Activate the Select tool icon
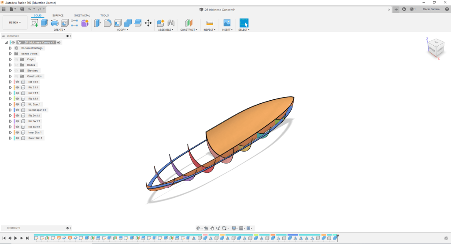This screenshot has width=451, height=244. pos(244,23)
